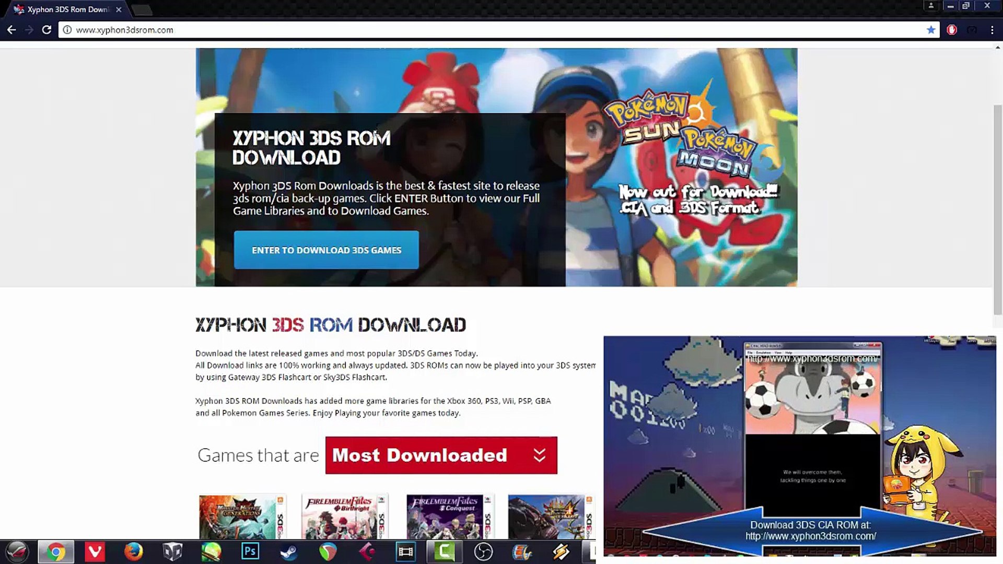Open the green paint app in taskbar
Viewport: 1003px width, 564px height.
point(212,551)
